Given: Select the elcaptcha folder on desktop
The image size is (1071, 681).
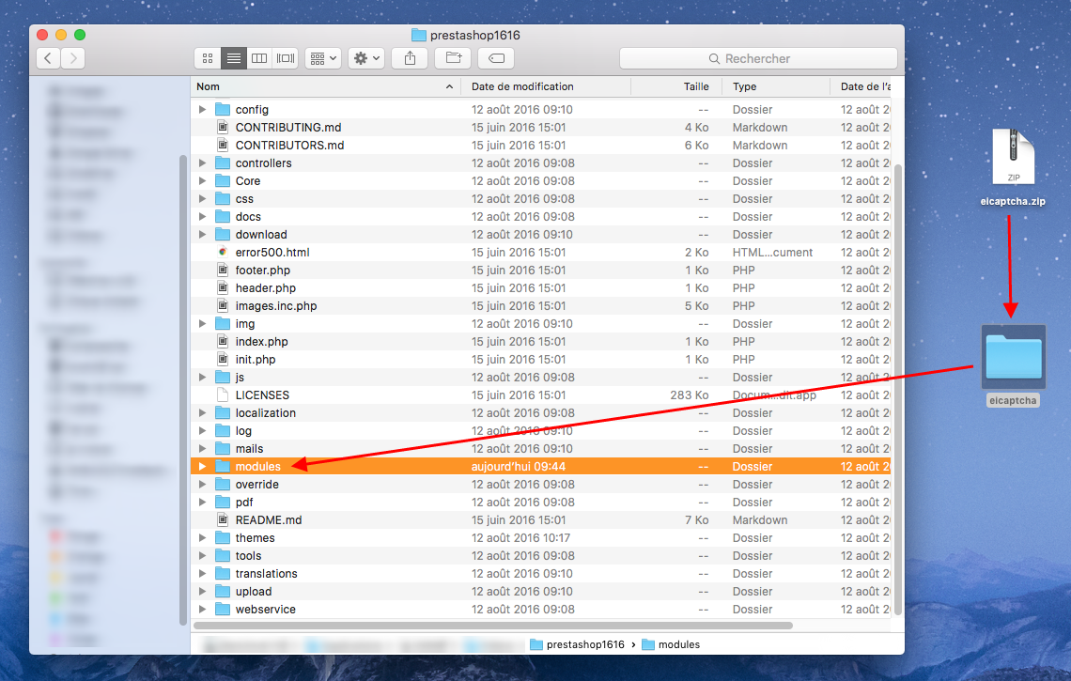Looking at the screenshot, I should [1013, 357].
